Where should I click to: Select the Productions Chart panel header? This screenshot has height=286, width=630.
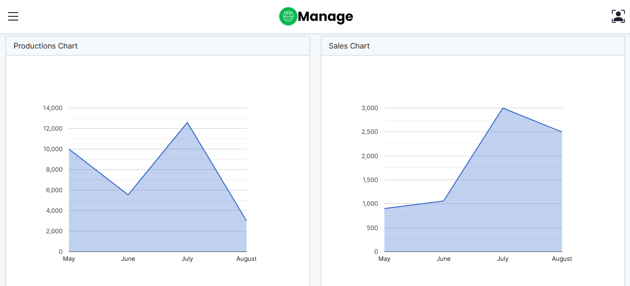[x=45, y=46]
